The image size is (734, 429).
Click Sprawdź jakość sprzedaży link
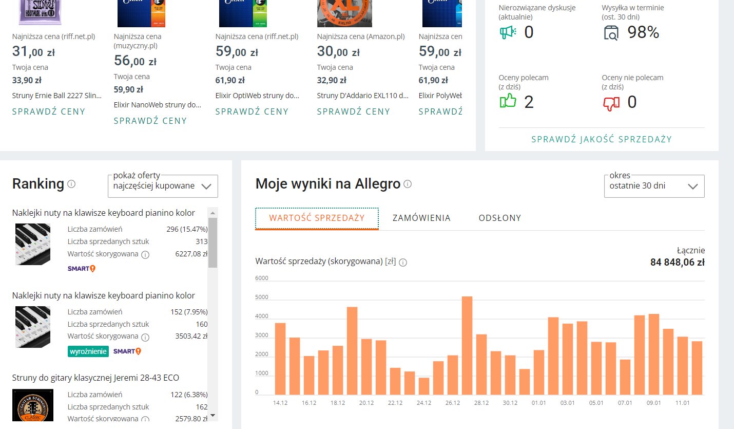601,139
